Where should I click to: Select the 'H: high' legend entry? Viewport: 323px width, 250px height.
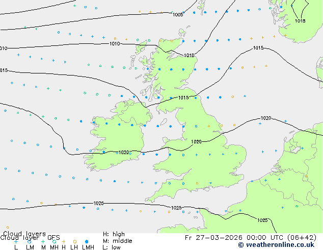point(114,234)
